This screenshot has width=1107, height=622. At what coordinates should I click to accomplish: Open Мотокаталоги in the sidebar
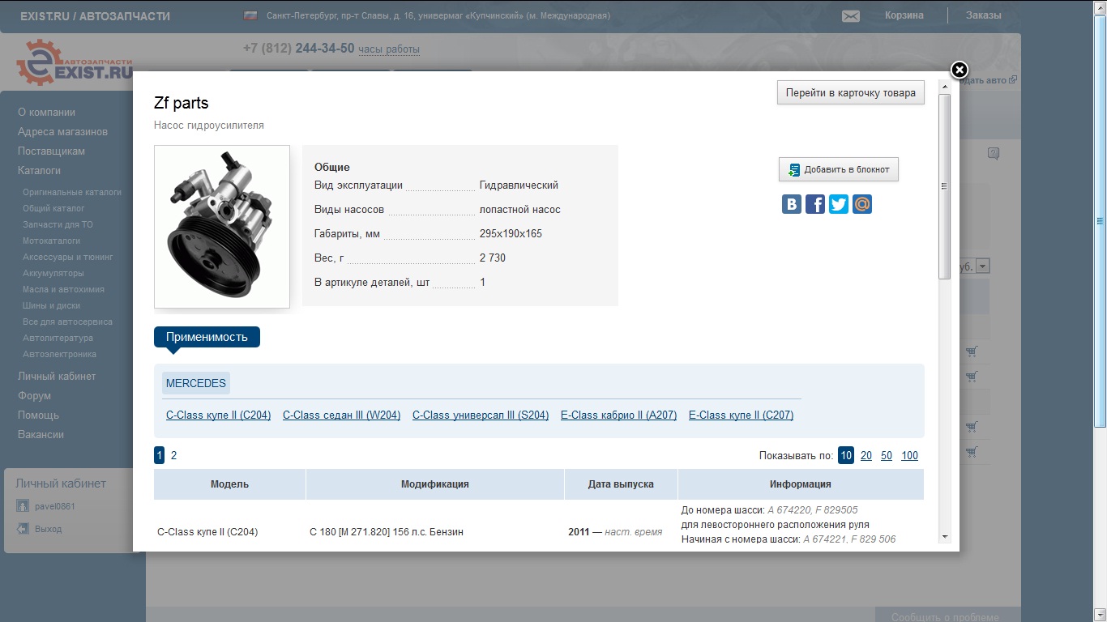click(x=52, y=241)
